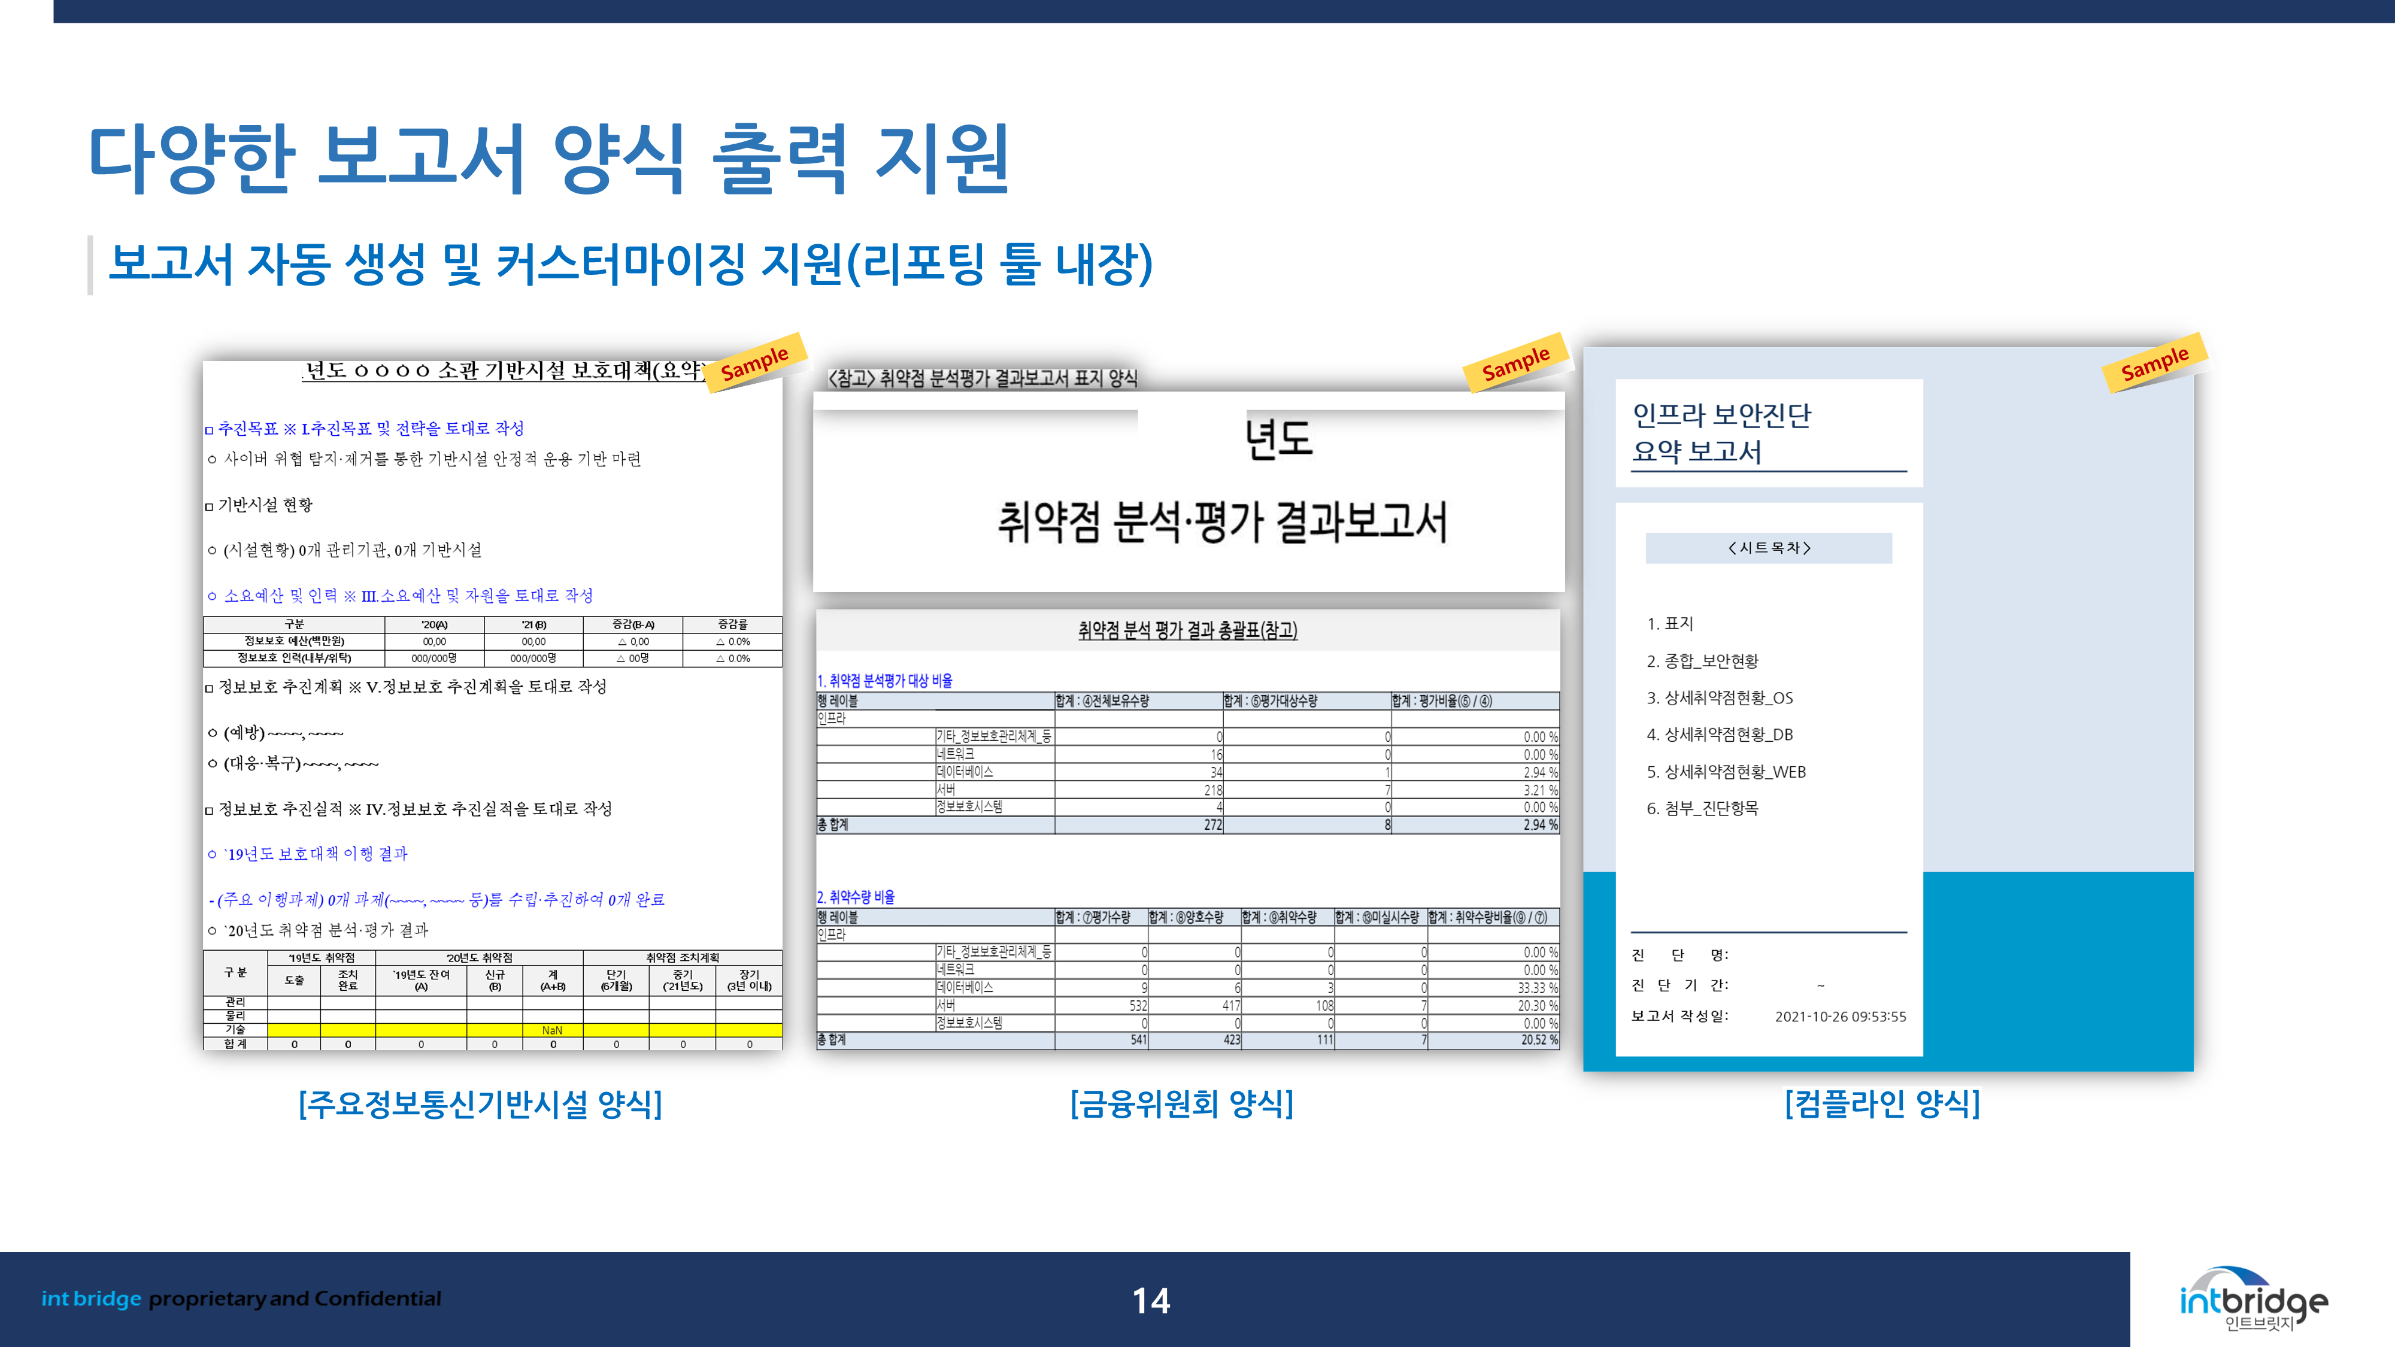The image size is (2395, 1347).
Task: Open the 취약점 분석·평가 결과보고서 cover image
Action: (x=1188, y=493)
